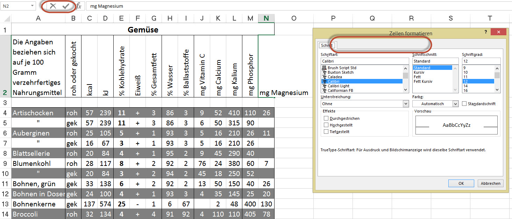512x219 pixels.
Task: Choose Fett Kursiv in the Schriftschnitt list
Action: point(423,81)
